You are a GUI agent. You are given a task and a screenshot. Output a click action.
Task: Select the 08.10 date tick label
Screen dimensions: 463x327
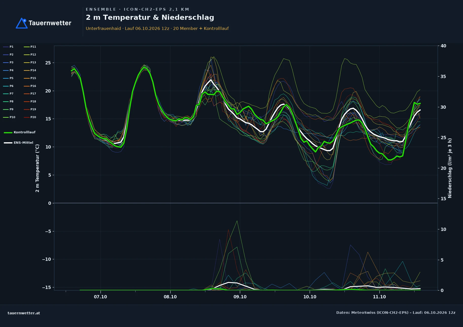tap(170, 297)
